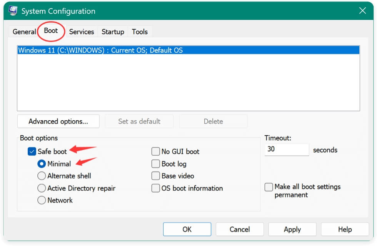Switch to the General tab
The width and height of the screenshot is (377, 246).
tap(24, 32)
